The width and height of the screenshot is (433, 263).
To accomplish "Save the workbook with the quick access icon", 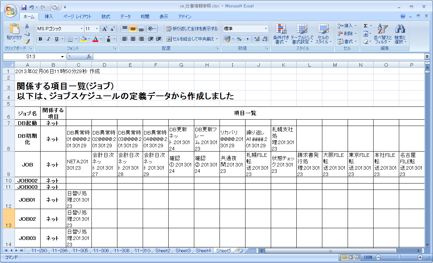I will coord(24,7).
